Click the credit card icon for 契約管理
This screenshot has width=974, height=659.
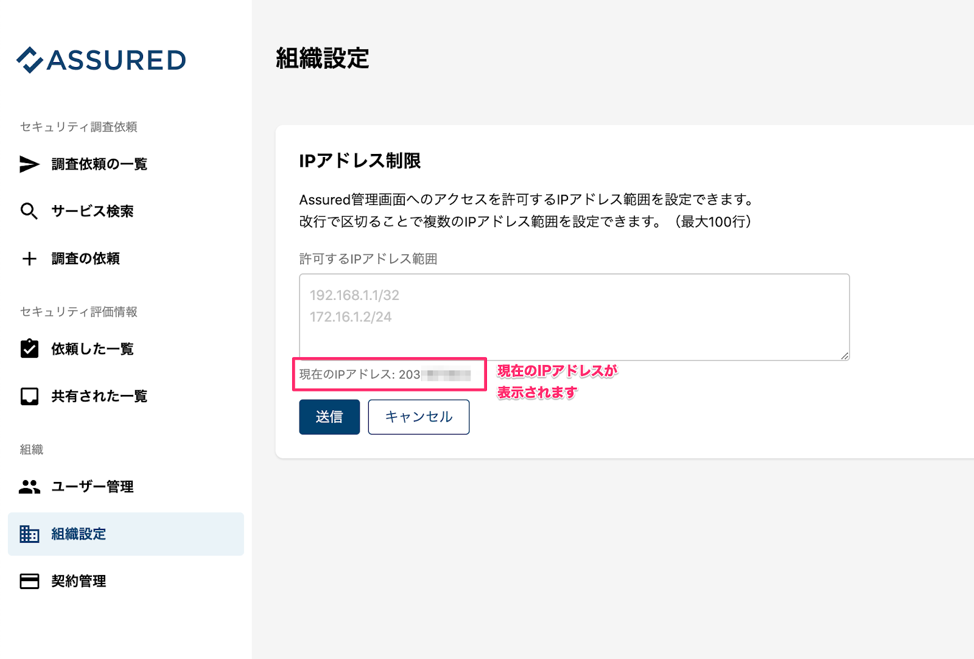pyautogui.click(x=29, y=581)
